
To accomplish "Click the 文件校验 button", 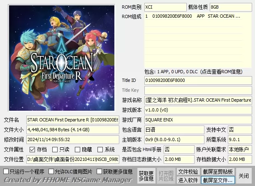I will (188, 171).
